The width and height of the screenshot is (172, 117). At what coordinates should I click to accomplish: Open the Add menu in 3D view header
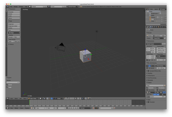pos(20,99)
